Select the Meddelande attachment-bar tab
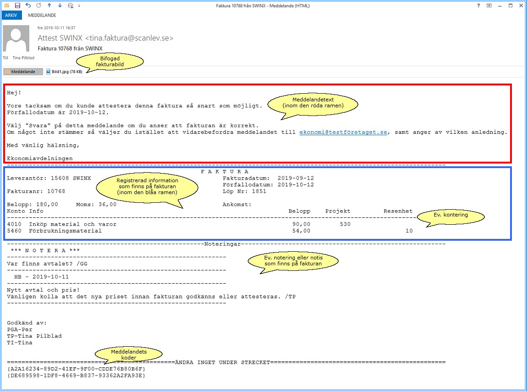Viewport: 527px width, 391px height. 23,72
